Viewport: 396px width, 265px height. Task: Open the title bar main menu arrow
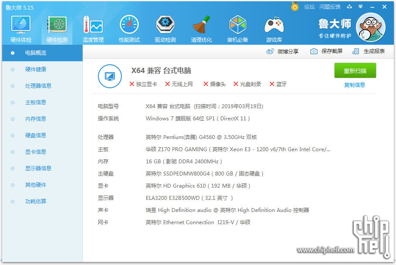361,7
